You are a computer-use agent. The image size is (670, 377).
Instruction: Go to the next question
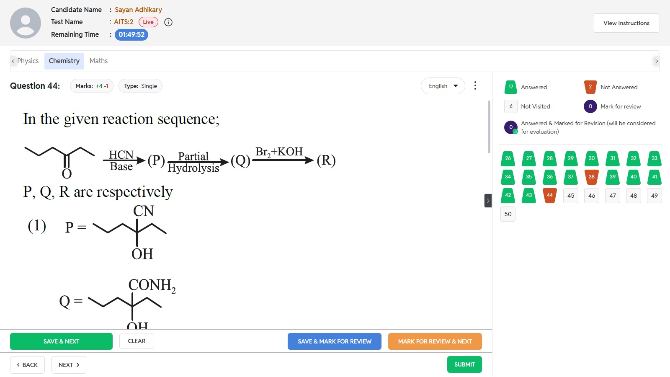69,365
